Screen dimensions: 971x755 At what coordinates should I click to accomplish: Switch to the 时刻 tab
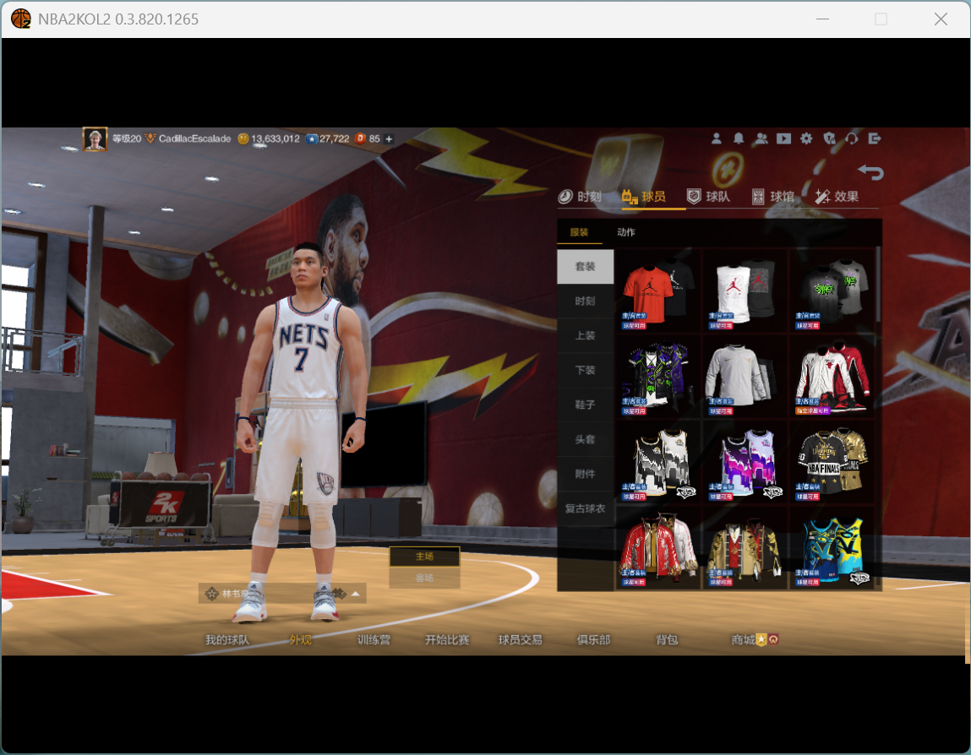(580, 197)
